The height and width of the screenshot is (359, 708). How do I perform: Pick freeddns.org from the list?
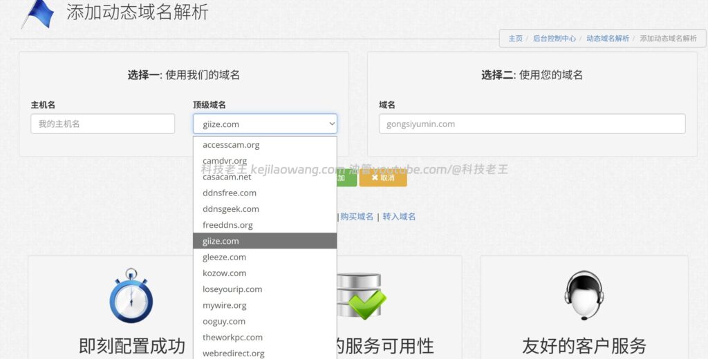pos(265,225)
